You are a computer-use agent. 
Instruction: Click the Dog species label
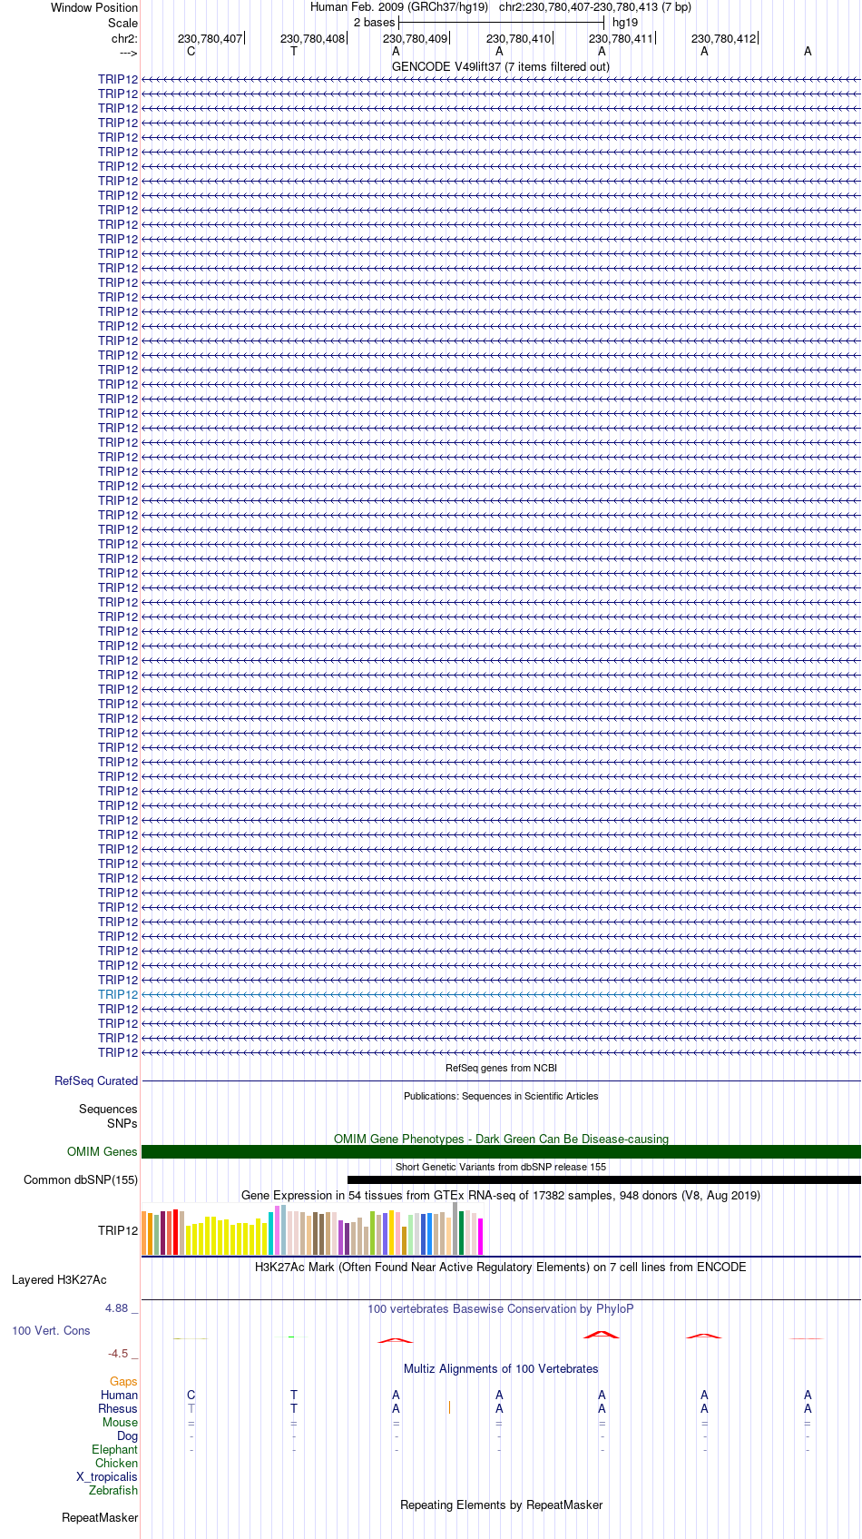pos(127,1435)
